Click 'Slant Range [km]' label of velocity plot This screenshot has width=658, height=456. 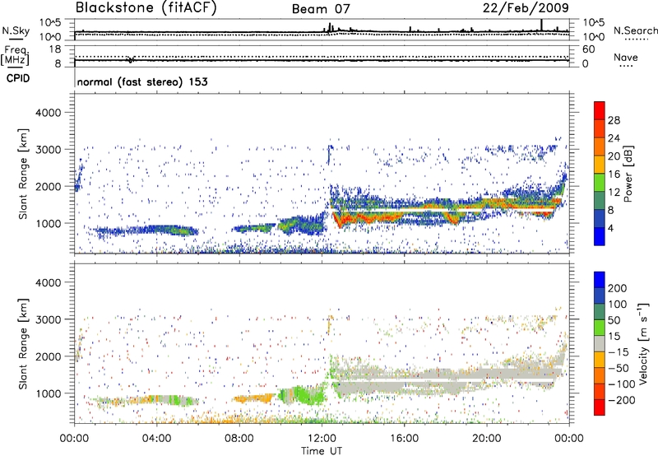click(24, 343)
